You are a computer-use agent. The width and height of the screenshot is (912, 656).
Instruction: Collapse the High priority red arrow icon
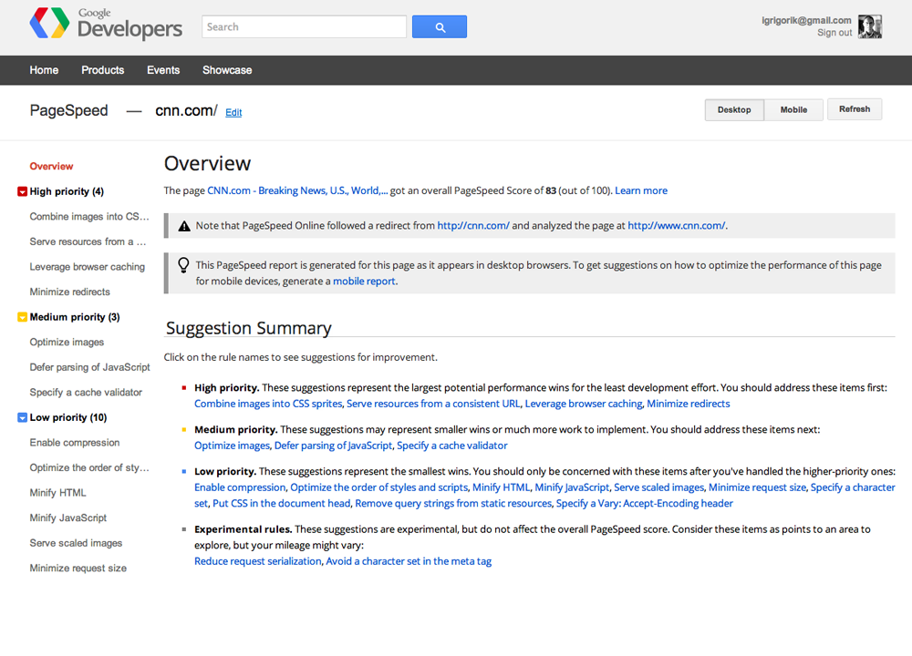click(22, 191)
